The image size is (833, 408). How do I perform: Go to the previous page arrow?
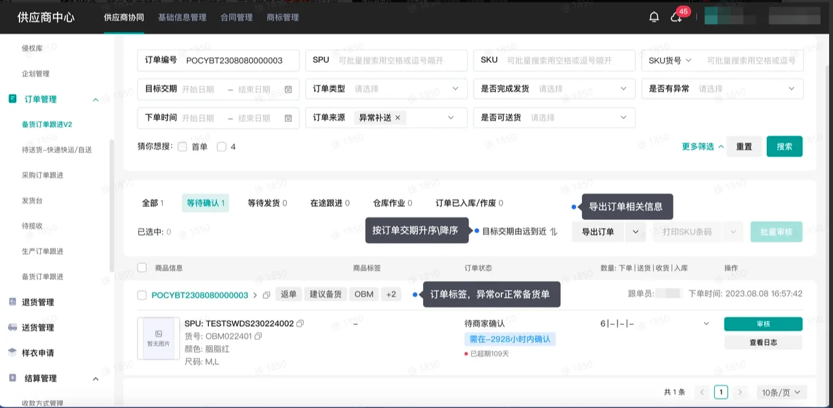[x=701, y=392]
